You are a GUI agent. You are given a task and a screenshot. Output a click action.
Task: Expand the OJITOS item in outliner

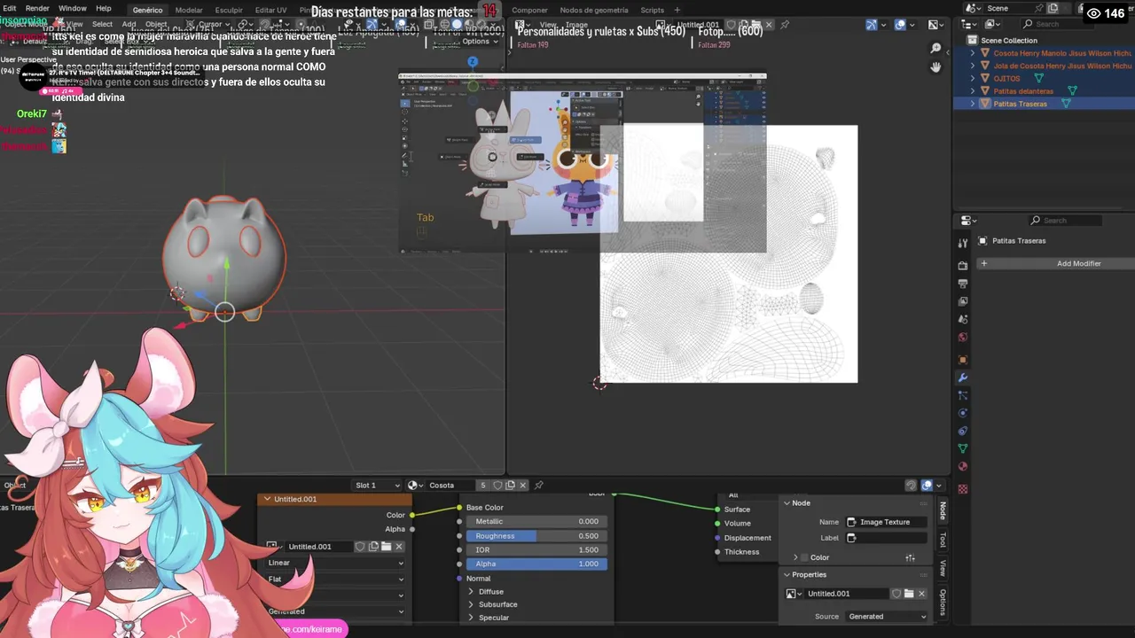click(973, 78)
